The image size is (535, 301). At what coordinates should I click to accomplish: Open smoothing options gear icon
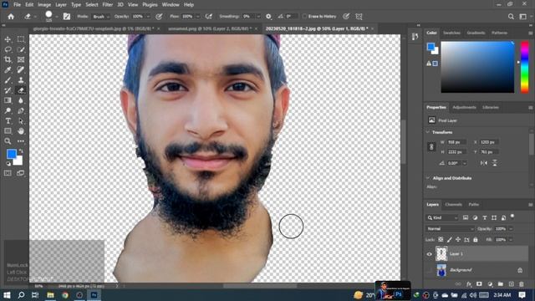(x=268, y=17)
